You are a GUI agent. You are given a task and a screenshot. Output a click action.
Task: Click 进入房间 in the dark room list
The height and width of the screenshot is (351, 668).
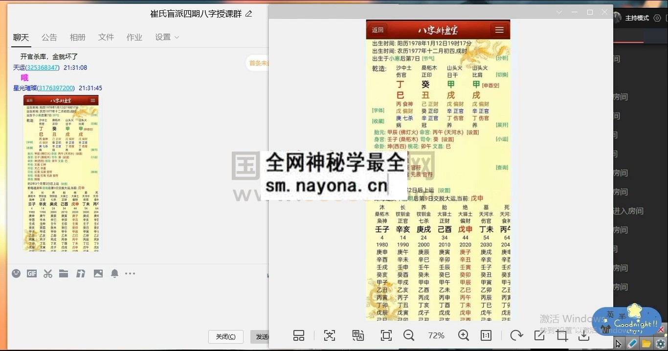point(628,211)
